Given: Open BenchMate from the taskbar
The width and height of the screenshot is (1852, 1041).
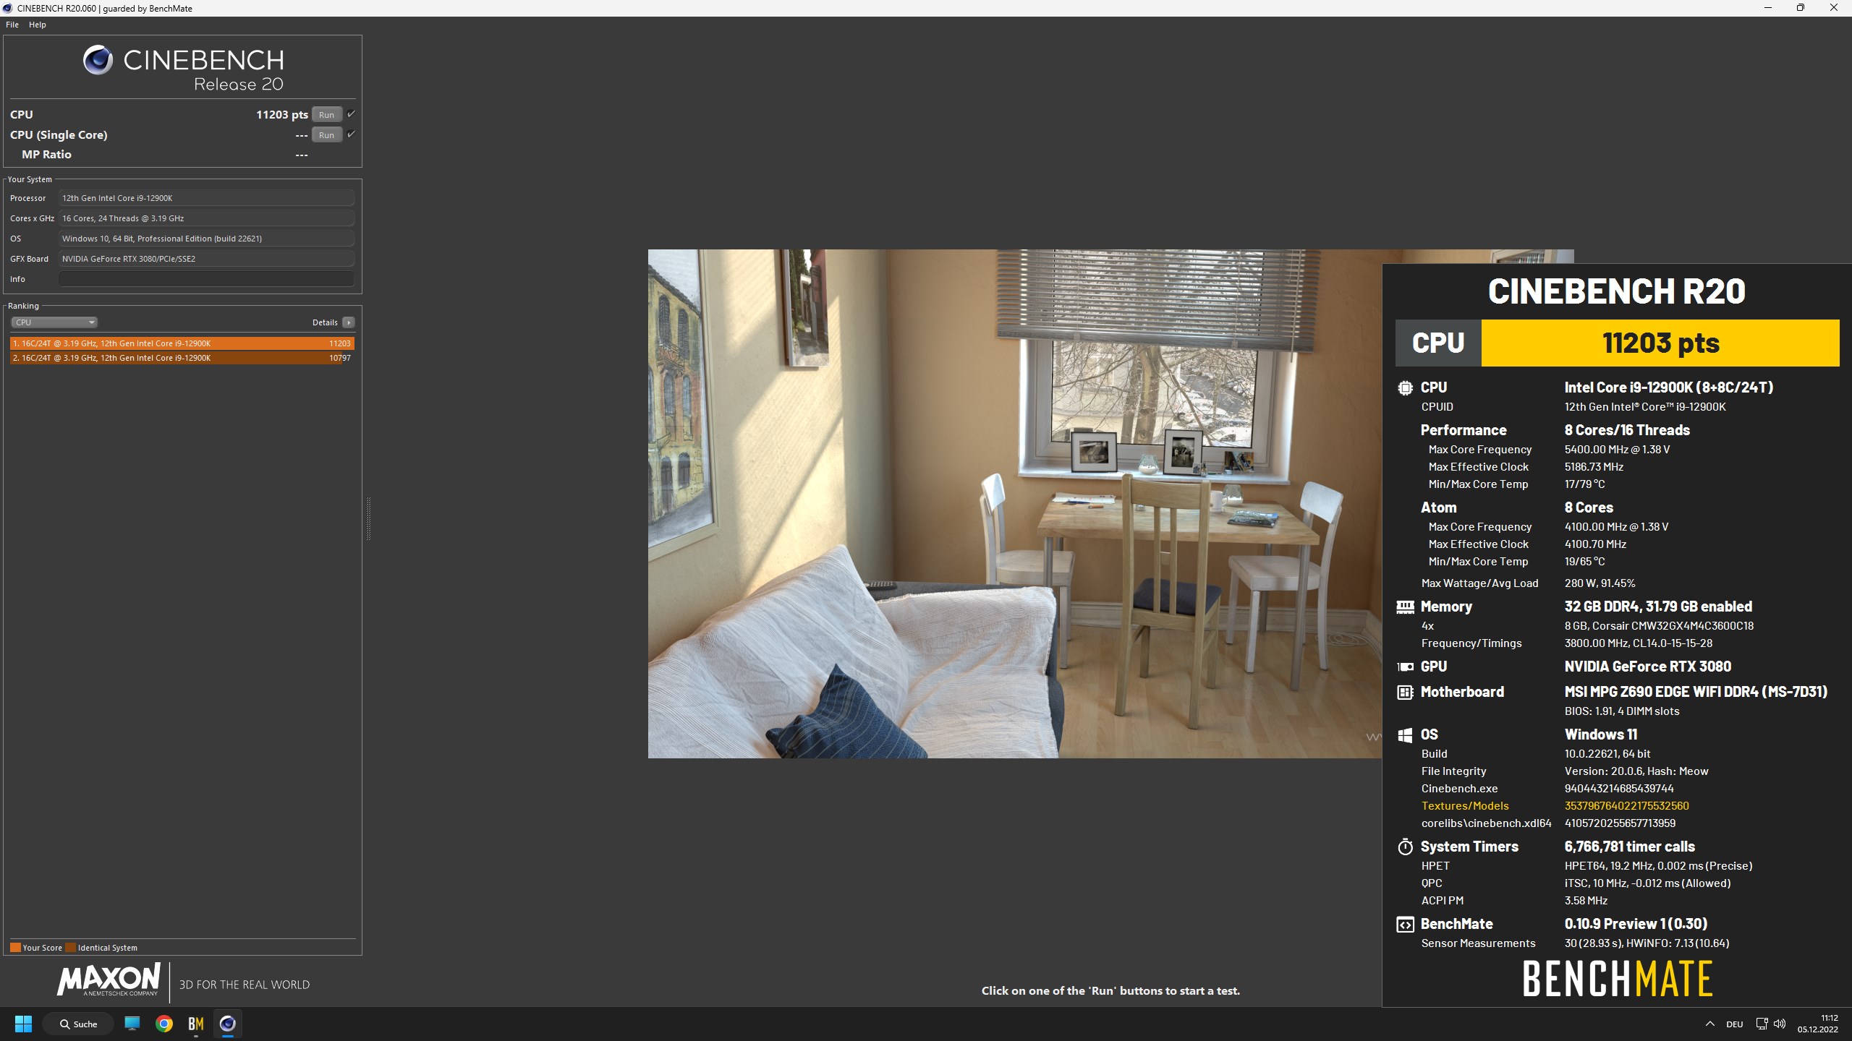Looking at the screenshot, I should pos(196,1024).
